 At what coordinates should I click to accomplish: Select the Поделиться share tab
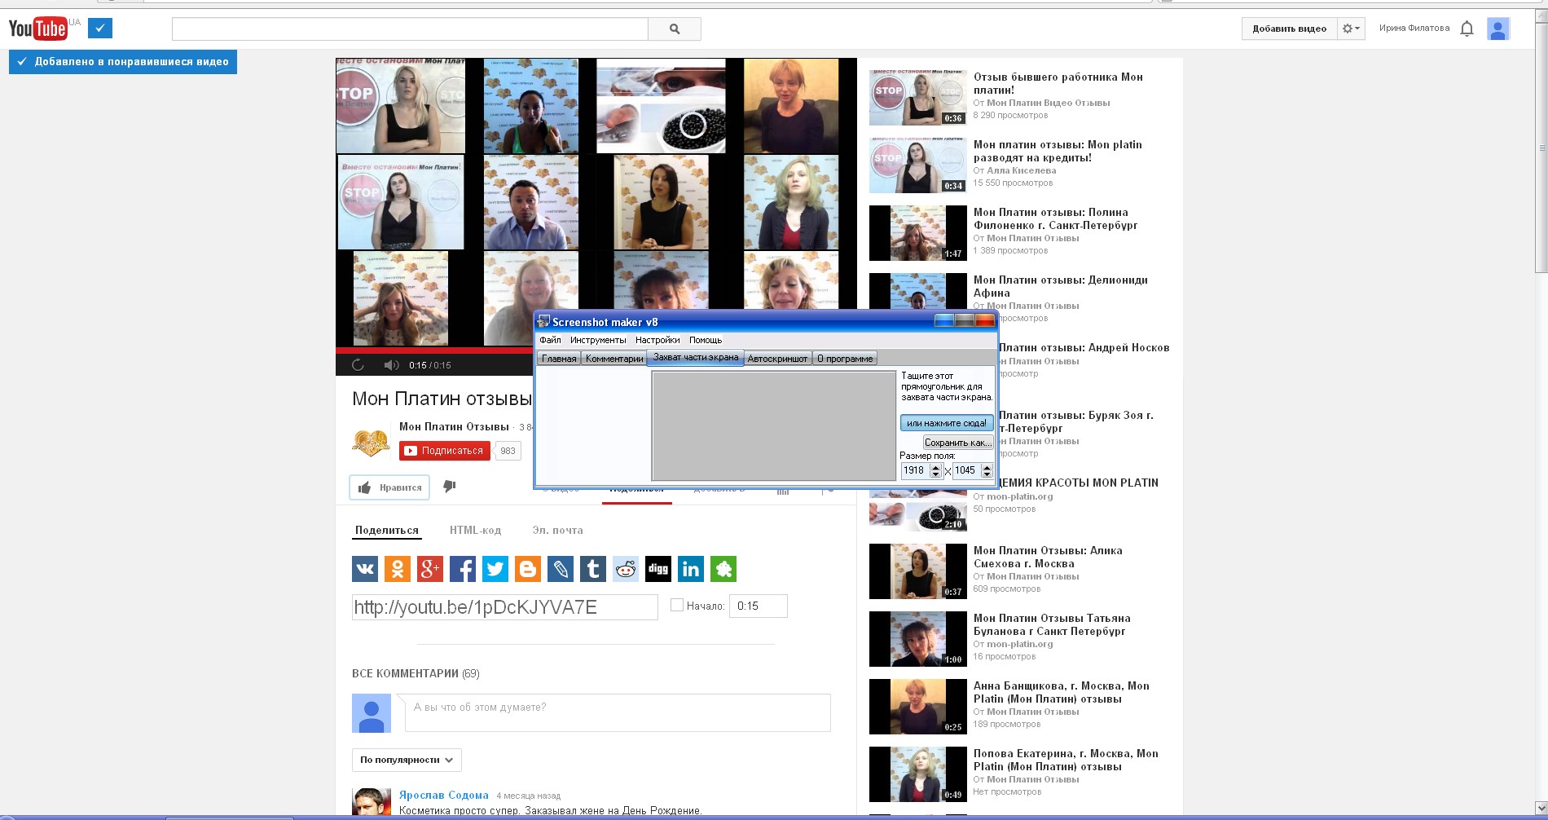point(387,531)
